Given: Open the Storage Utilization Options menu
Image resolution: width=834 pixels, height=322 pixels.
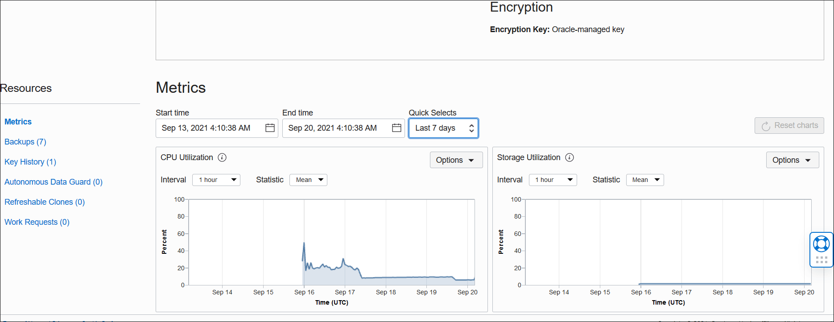Looking at the screenshot, I should 792,160.
